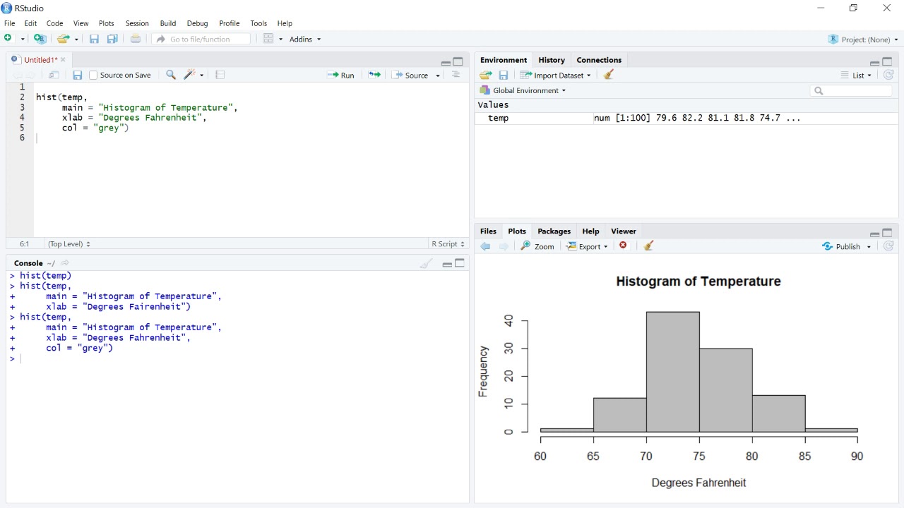Select the temp variable row
The image size is (904, 508).
click(x=686, y=118)
